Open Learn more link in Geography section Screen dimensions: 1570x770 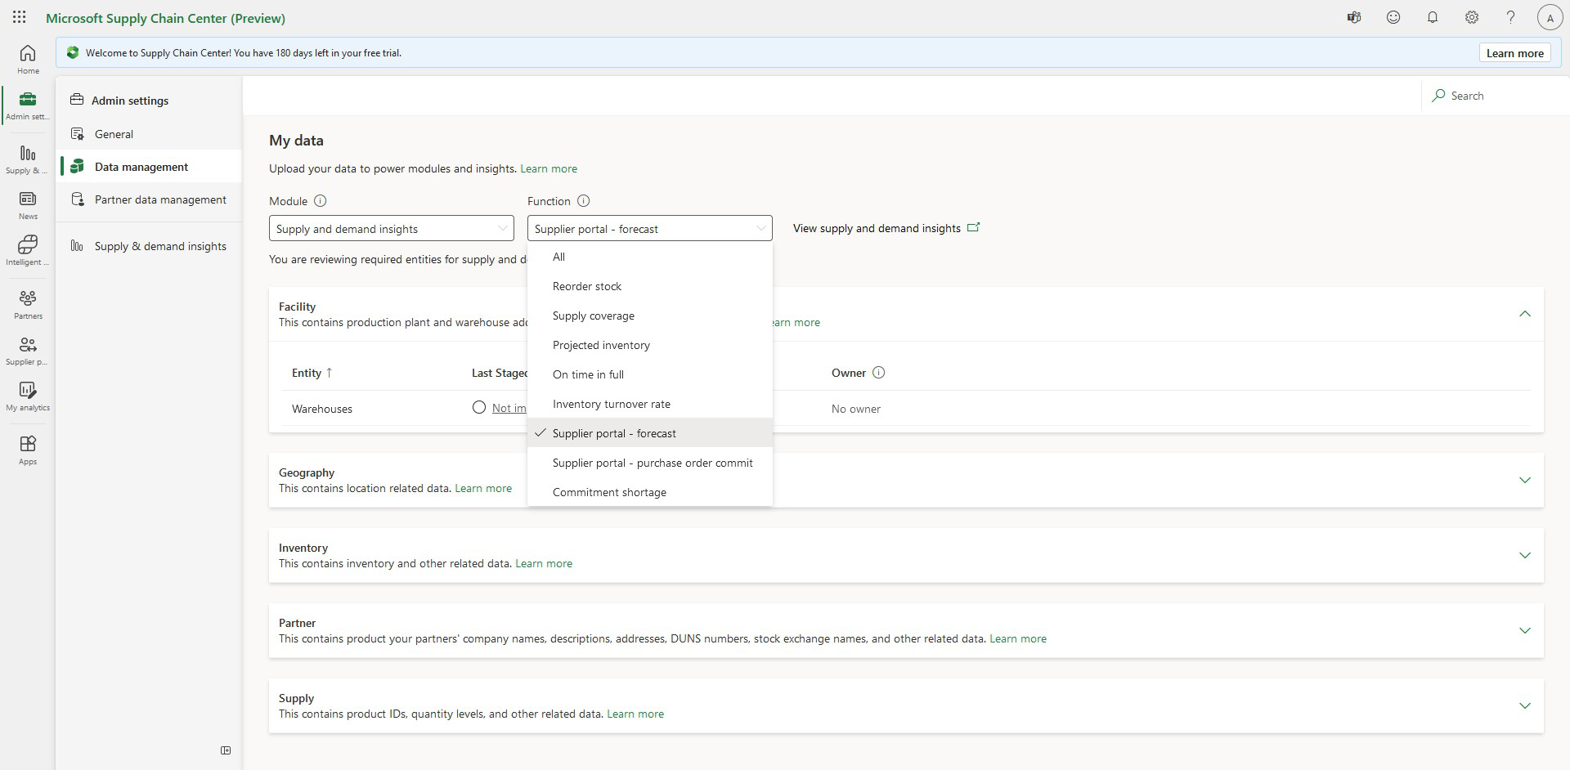[483, 488]
